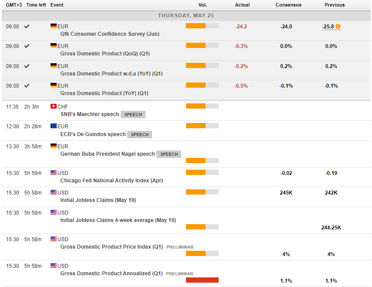Click the US flag for Chicago Fed index
Image resolution: width=372 pixels, height=287 pixels.
pos(54,173)
